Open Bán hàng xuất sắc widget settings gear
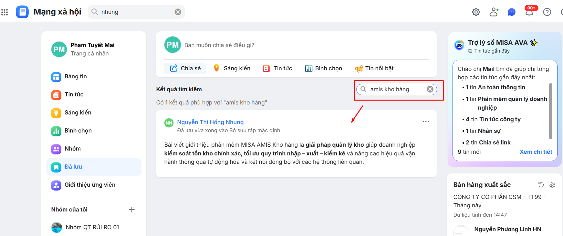 point(552,185)
